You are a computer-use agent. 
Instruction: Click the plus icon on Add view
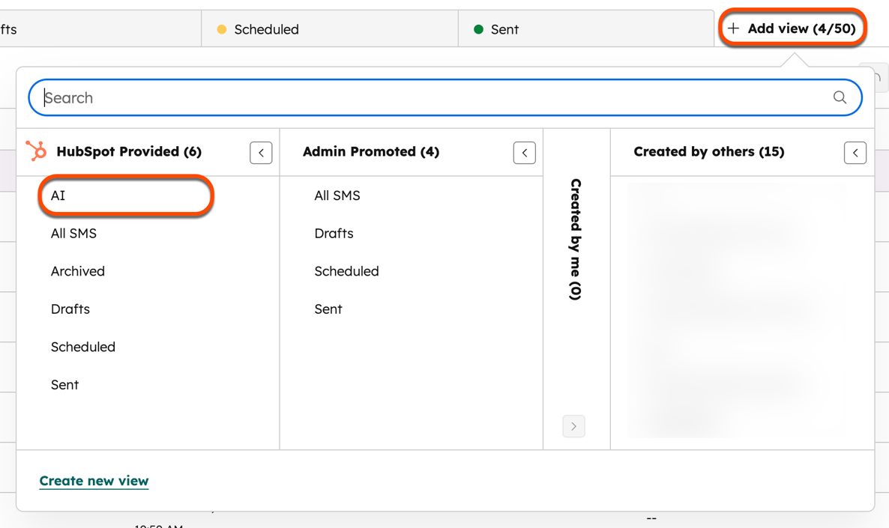tap(735, 28)
